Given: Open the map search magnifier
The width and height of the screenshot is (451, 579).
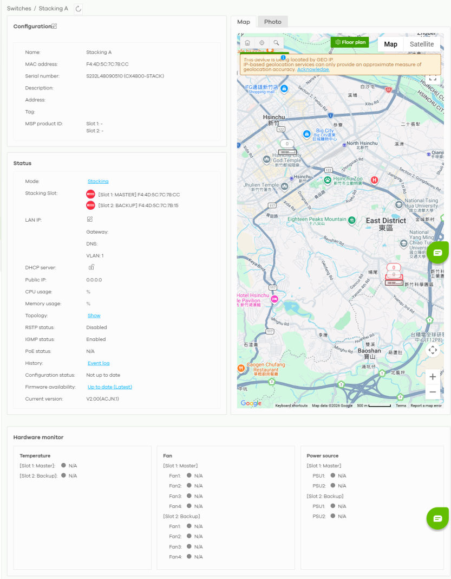Looking at the screenshot, I should coord(276,43).
